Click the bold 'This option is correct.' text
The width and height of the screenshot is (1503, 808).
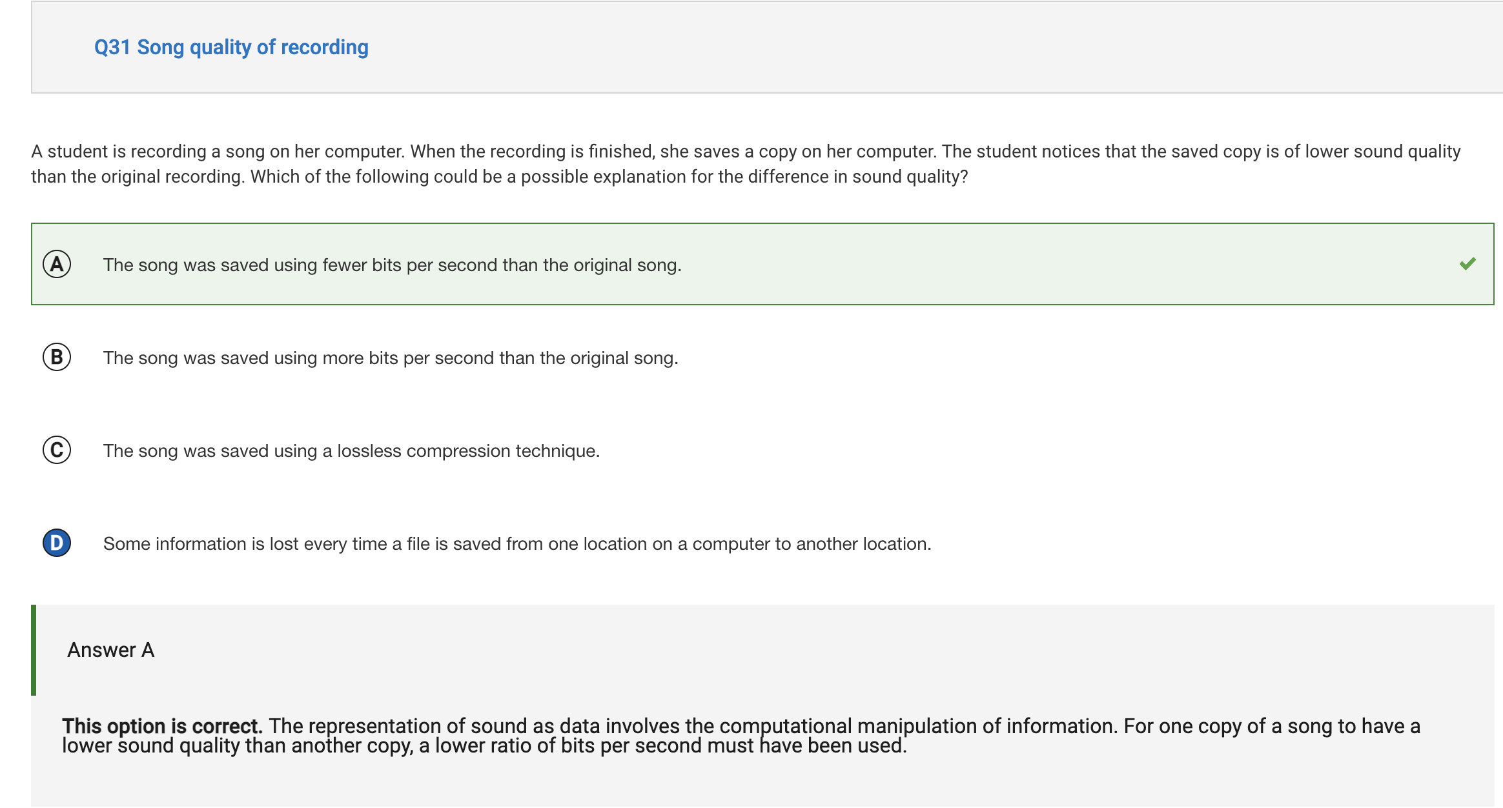pos(162,726)
